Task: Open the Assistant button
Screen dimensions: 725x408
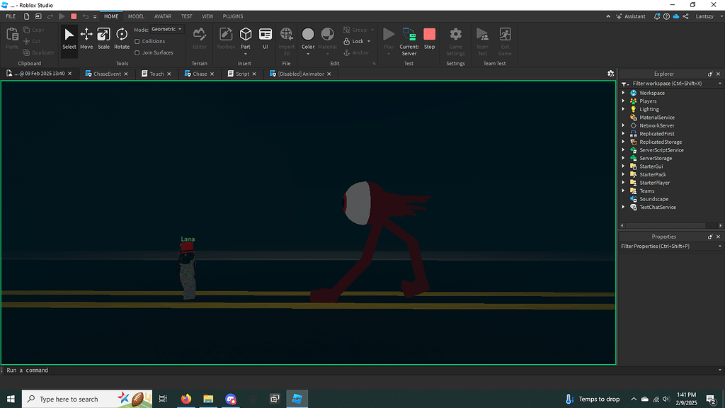Action: tap(630, 16)
